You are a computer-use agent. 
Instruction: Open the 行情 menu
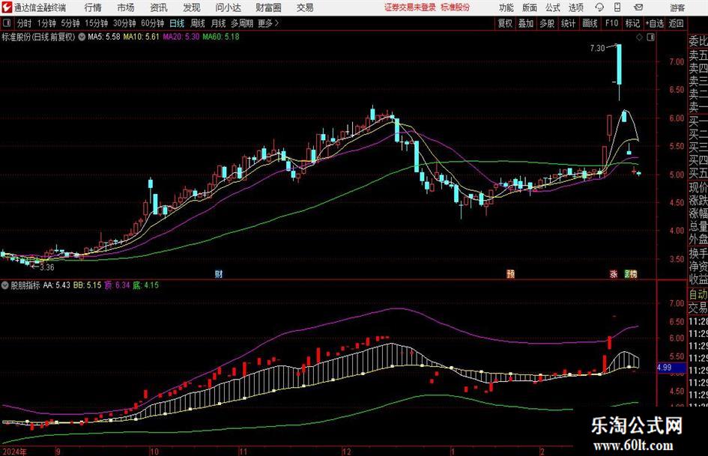pyautogui.click(x=93, y=7)
